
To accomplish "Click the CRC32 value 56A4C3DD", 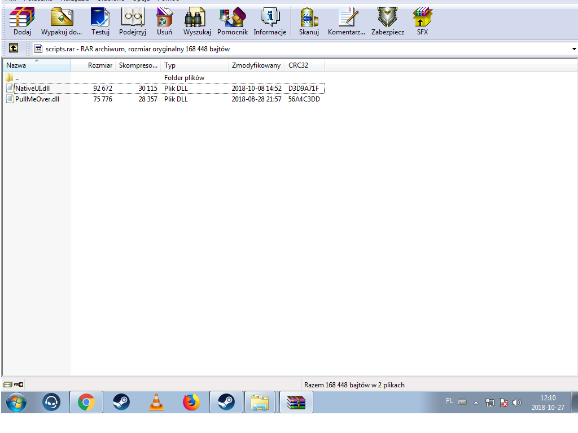I will tap(304, 99).
